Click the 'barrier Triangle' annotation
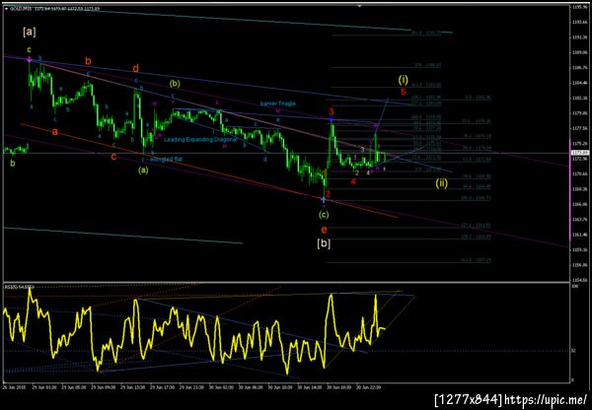The image size is (592, 410). (x=278, y=103)
